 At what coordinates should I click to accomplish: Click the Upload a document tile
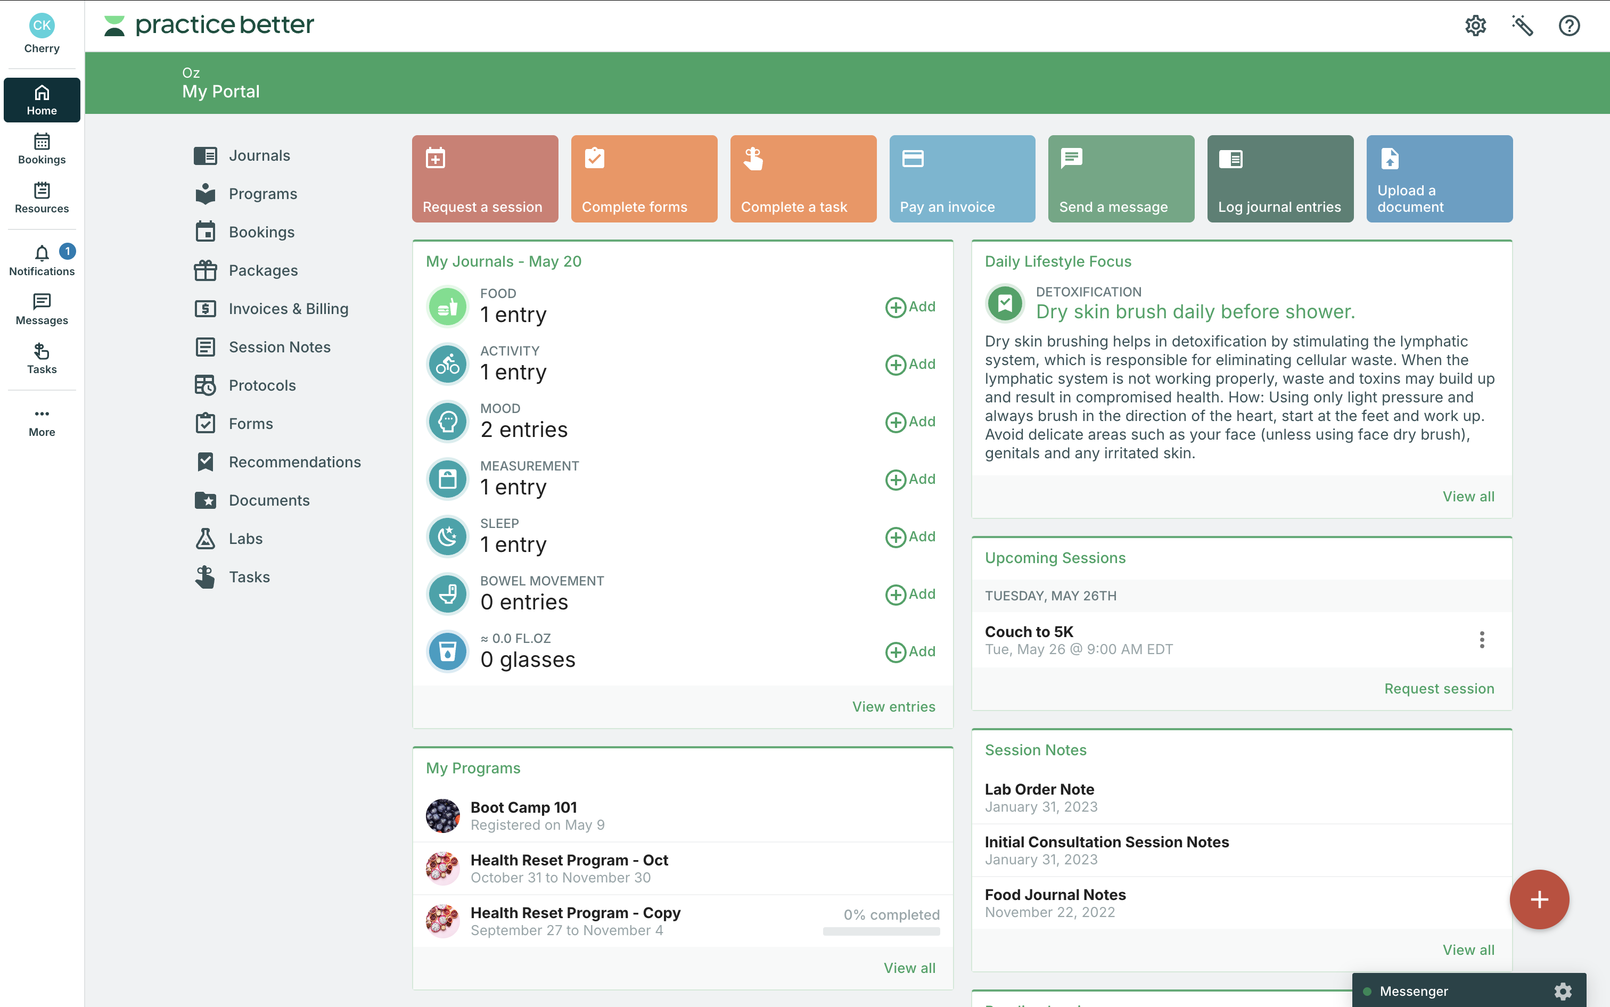tap(1440, 178)
